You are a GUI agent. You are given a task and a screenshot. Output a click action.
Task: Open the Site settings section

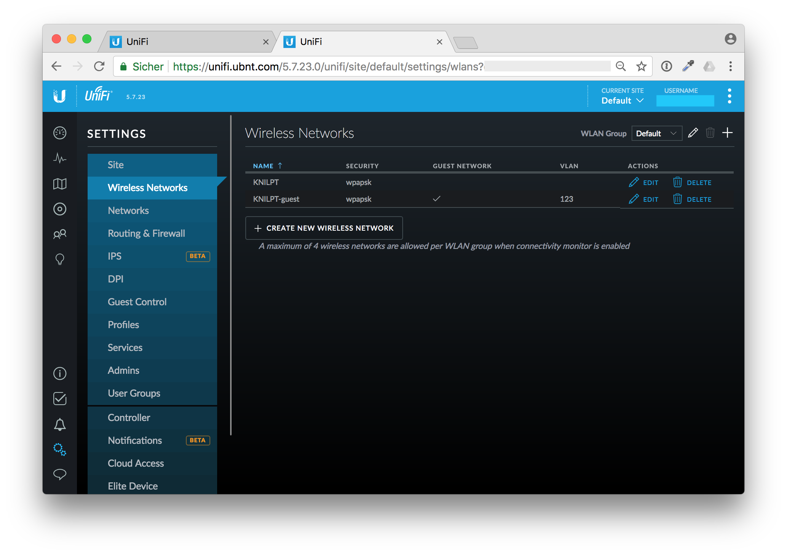point(152,165)
